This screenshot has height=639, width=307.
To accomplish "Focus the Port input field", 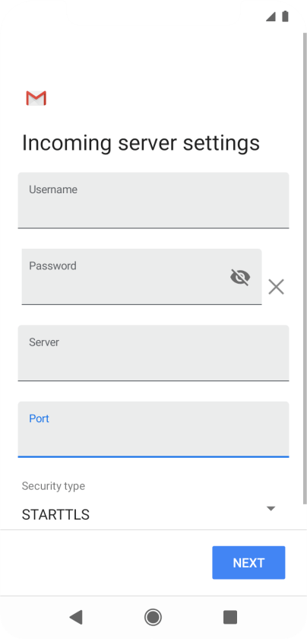I will pyautogui.click(x=153, y=430).
